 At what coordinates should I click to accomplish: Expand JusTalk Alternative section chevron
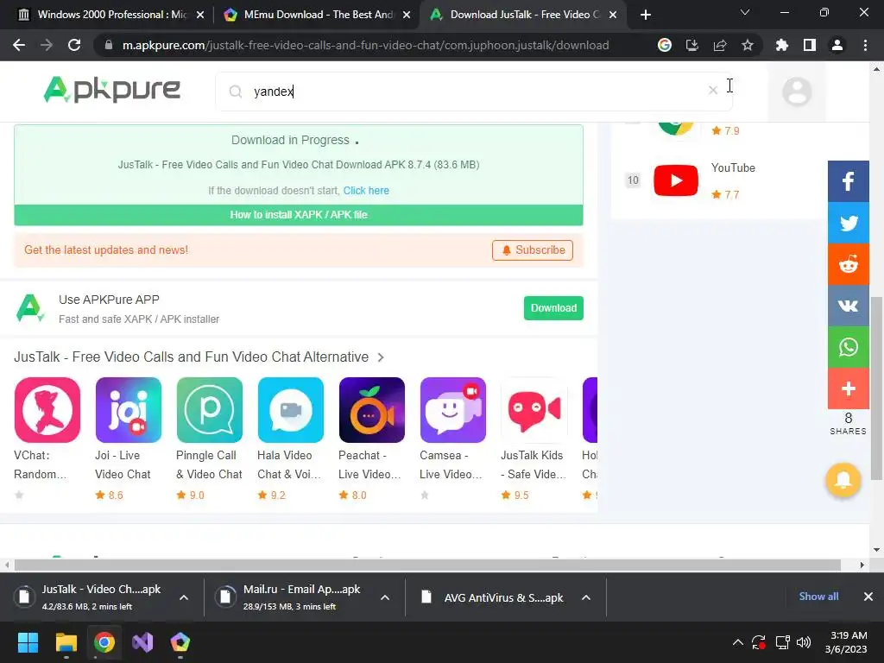coord(381,357)
